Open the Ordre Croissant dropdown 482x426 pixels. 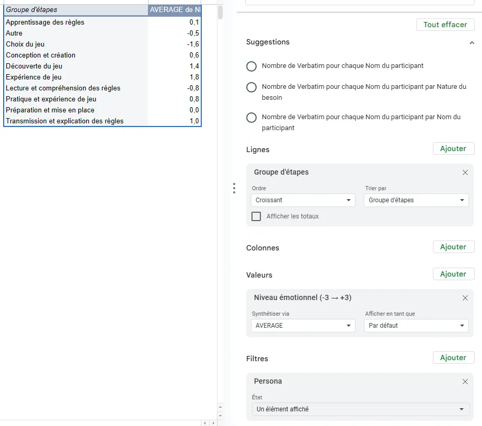click(303, 200)
